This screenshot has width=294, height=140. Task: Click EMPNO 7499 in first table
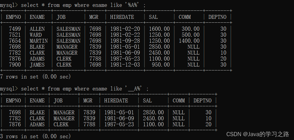tap(15, 29)
